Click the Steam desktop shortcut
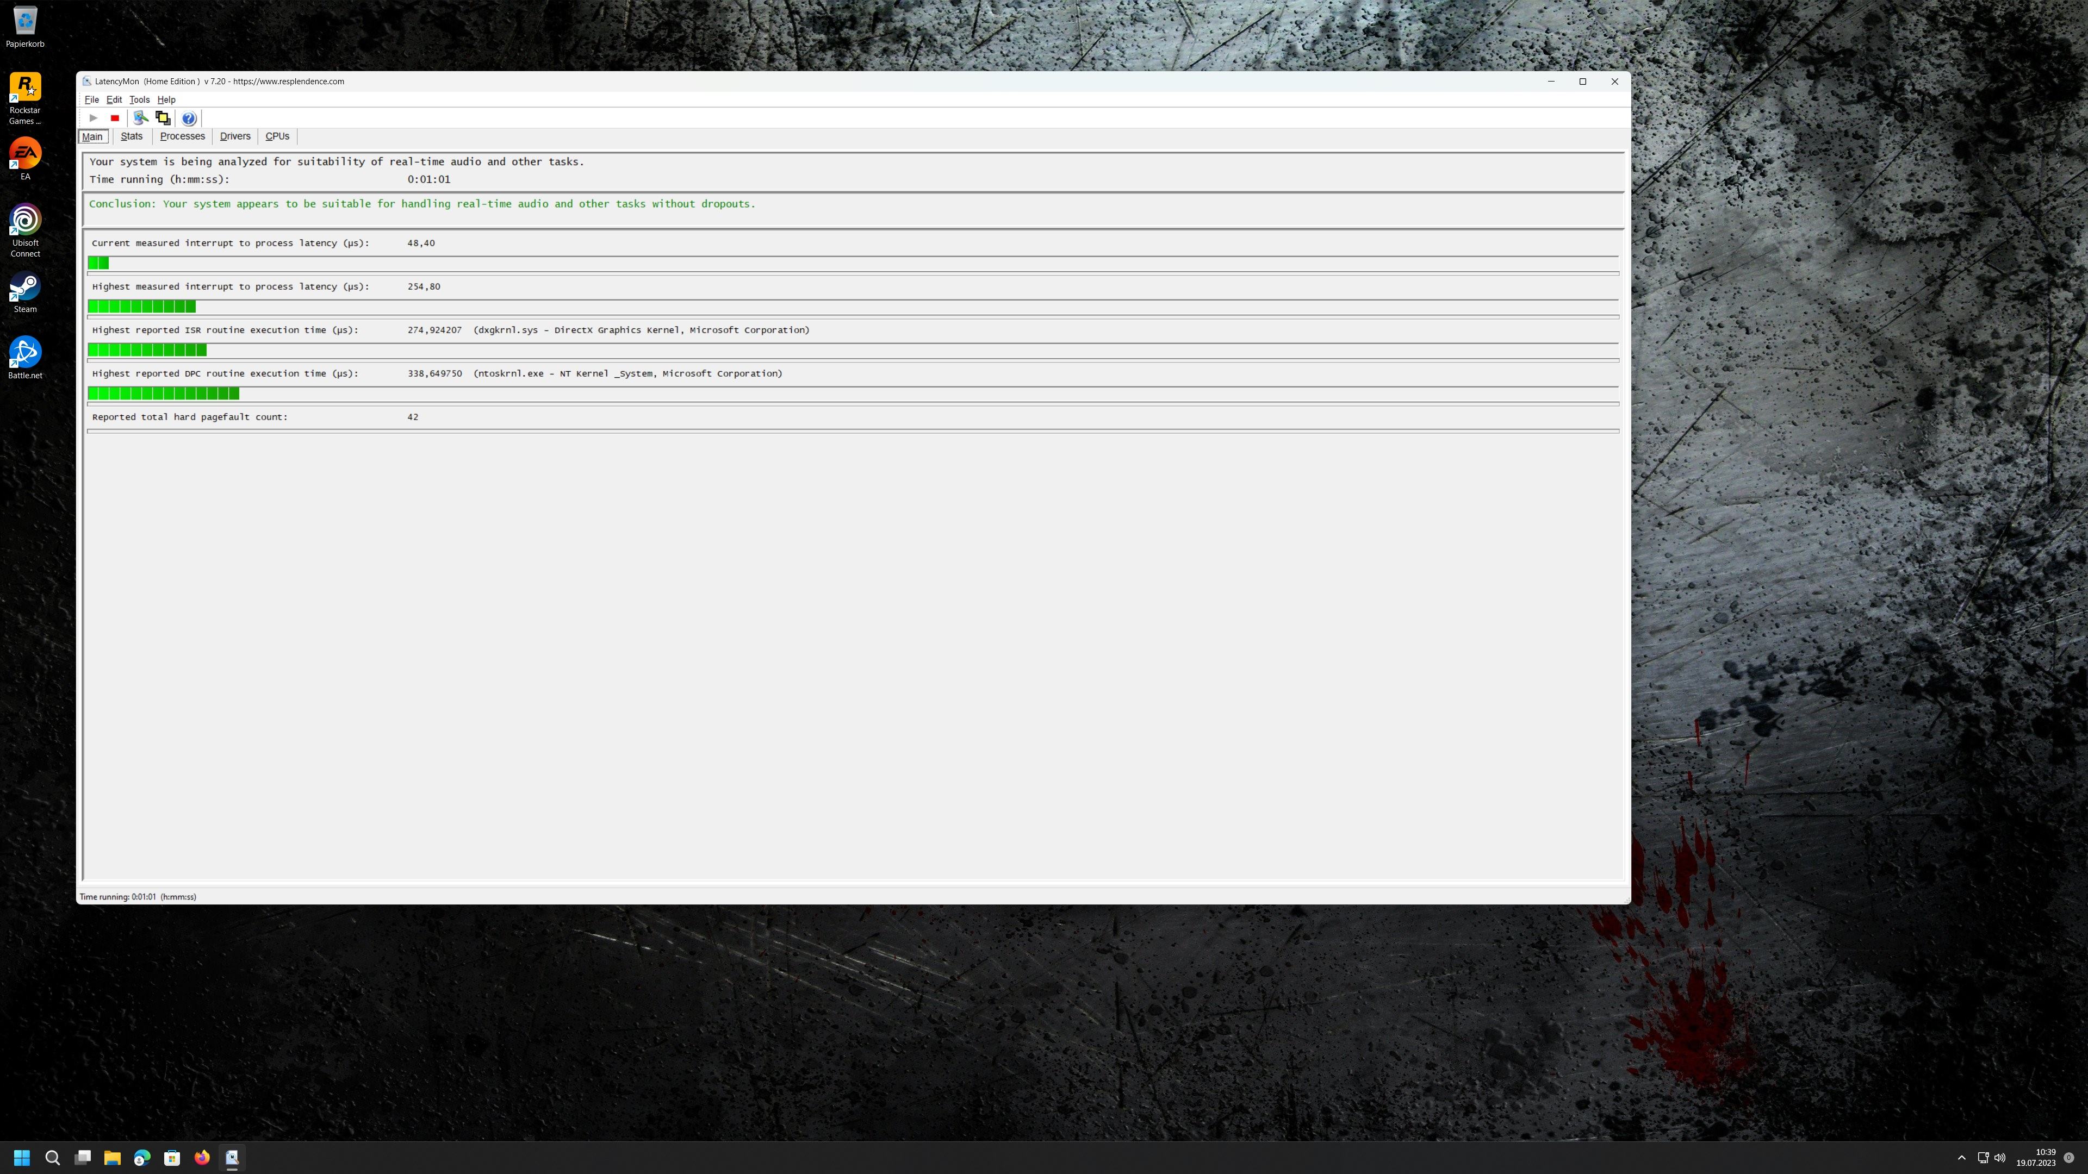The image size is (2088, 1174). coord(25,292)
